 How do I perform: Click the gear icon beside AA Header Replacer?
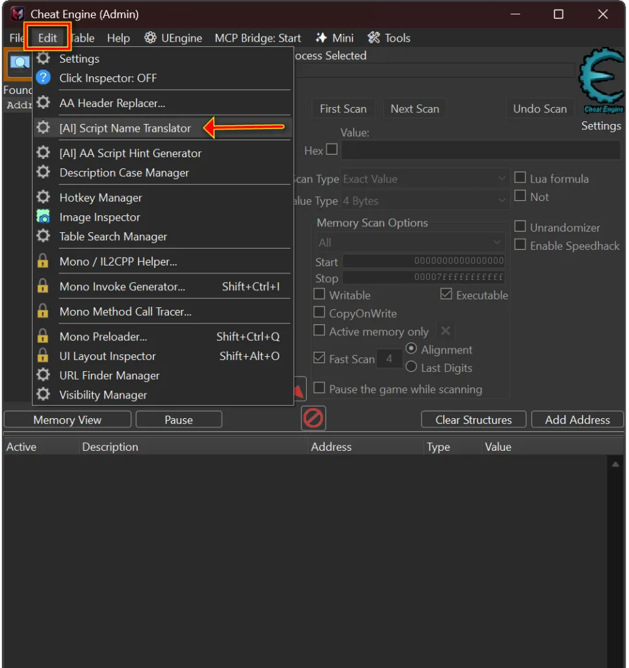tap(43, 102)
